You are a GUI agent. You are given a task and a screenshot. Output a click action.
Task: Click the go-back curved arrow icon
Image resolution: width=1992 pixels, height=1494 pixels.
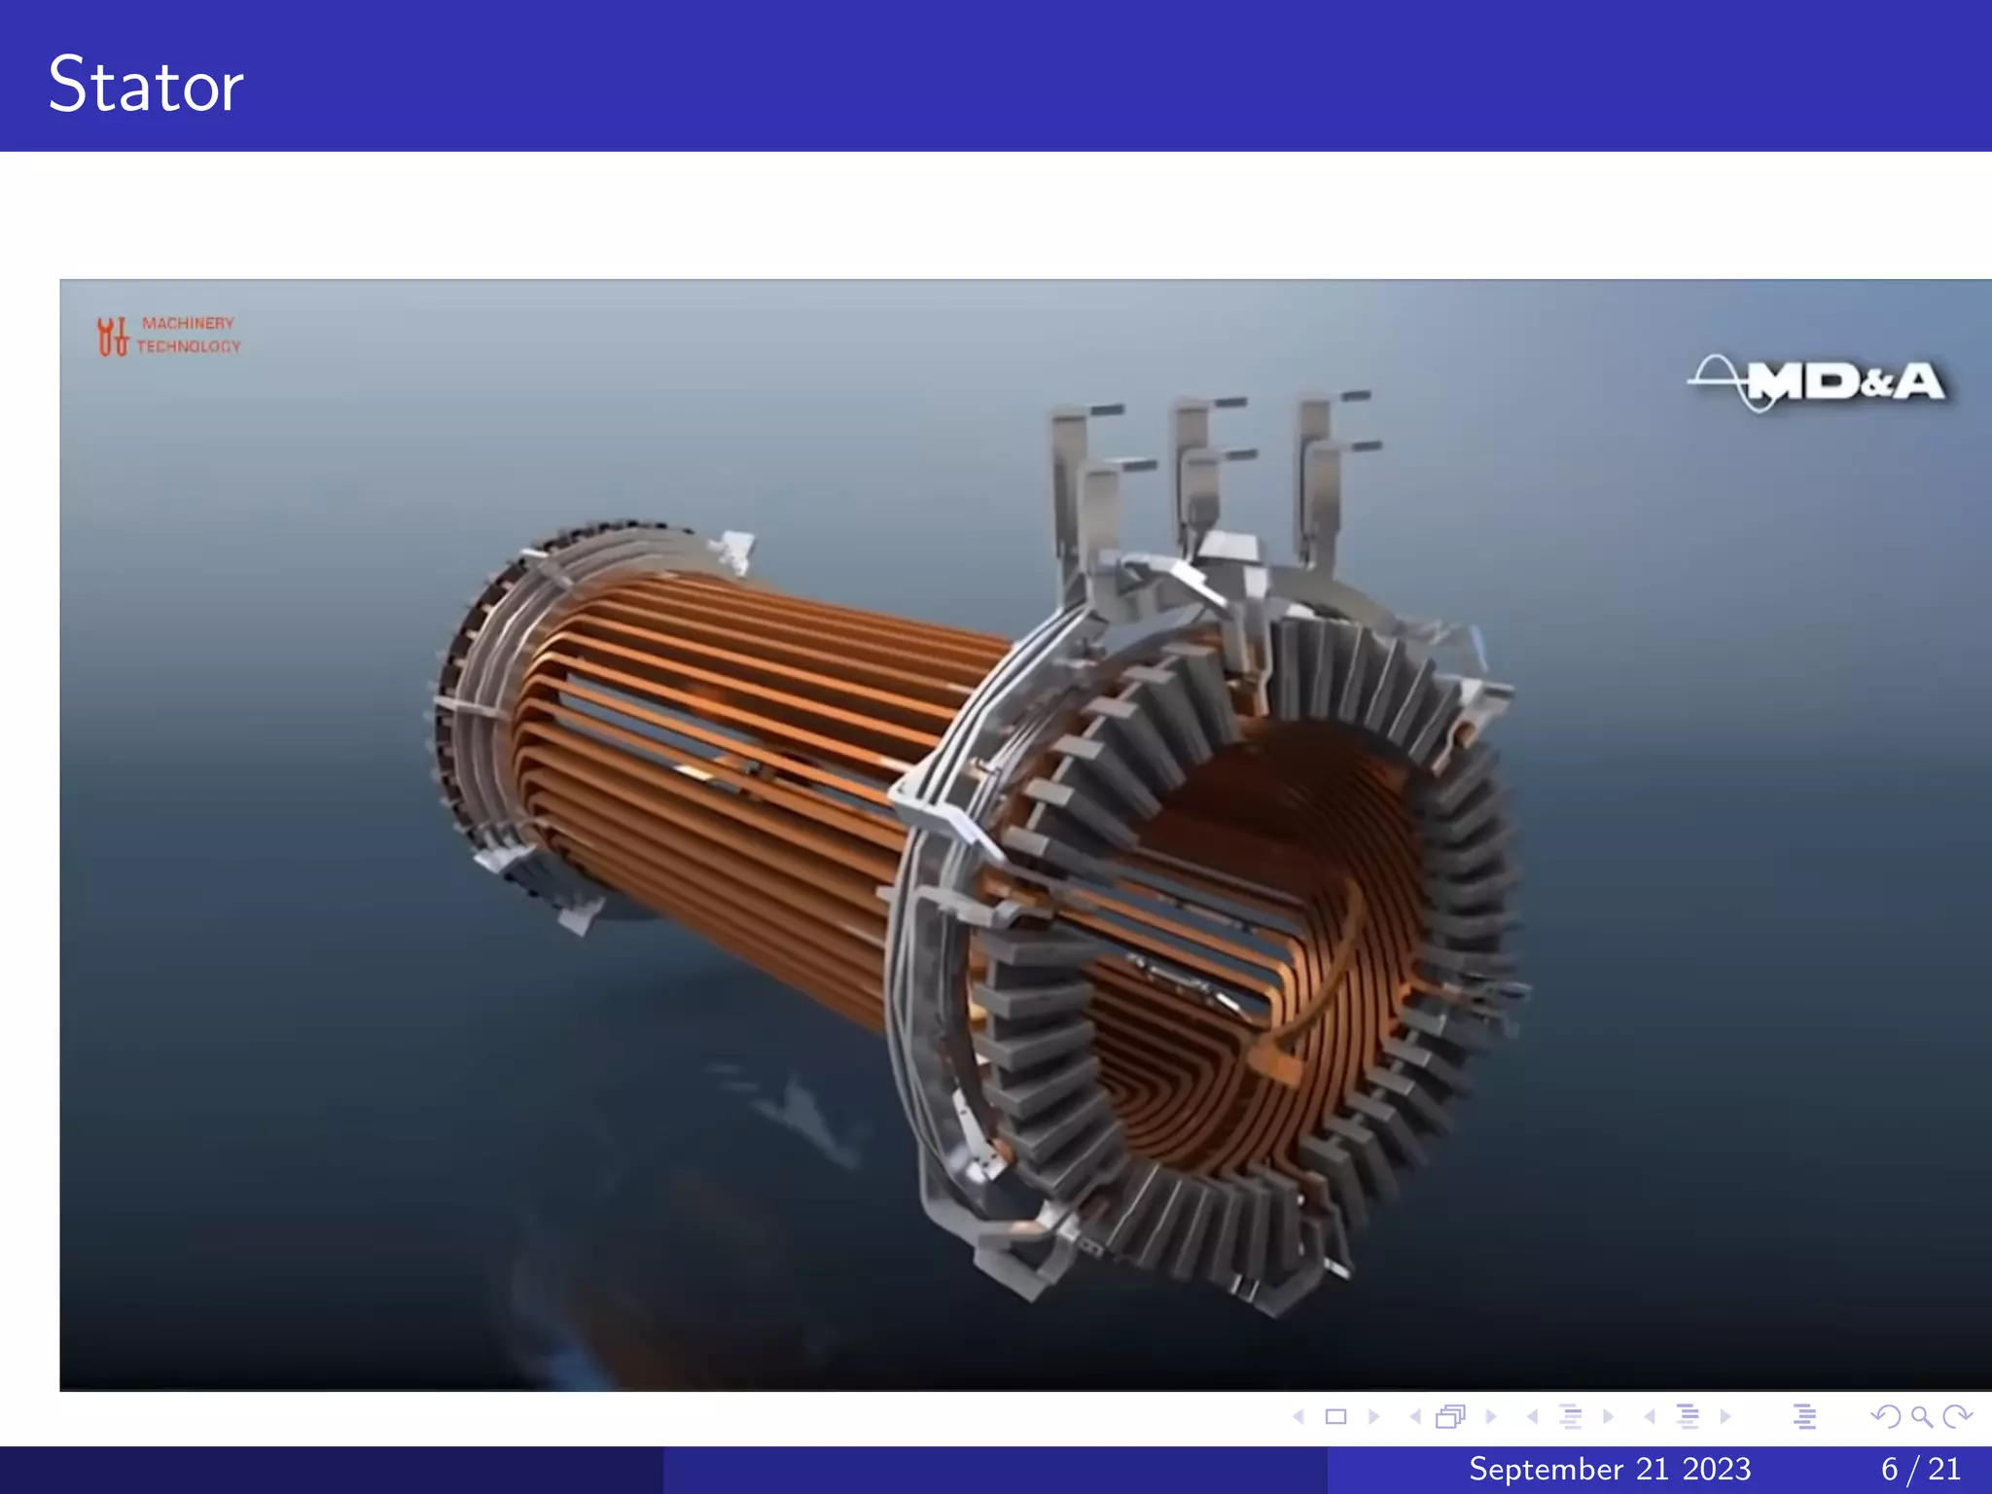[1885, 1417]
